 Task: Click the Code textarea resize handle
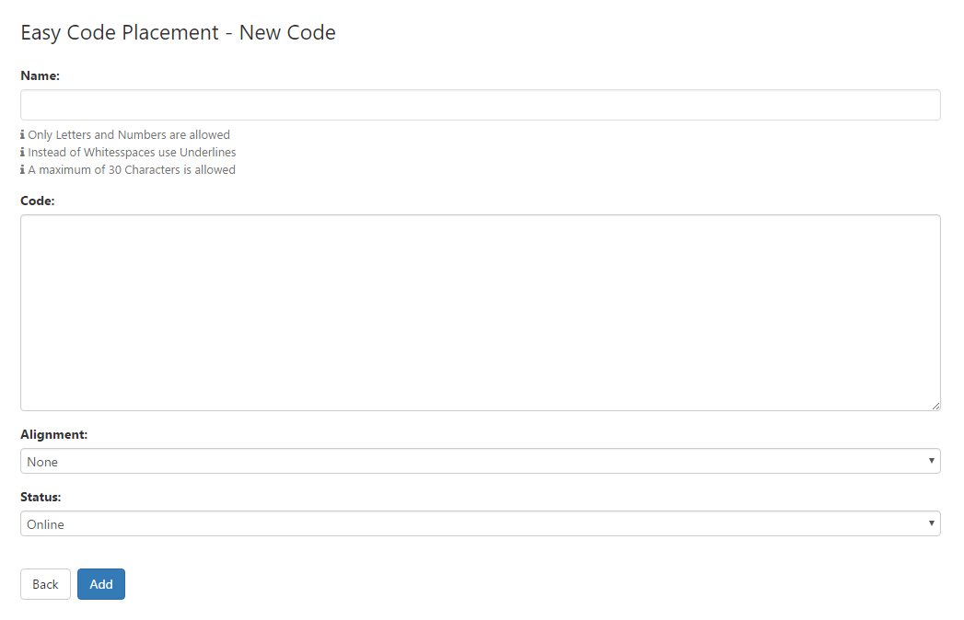click(x=935, y=407)
